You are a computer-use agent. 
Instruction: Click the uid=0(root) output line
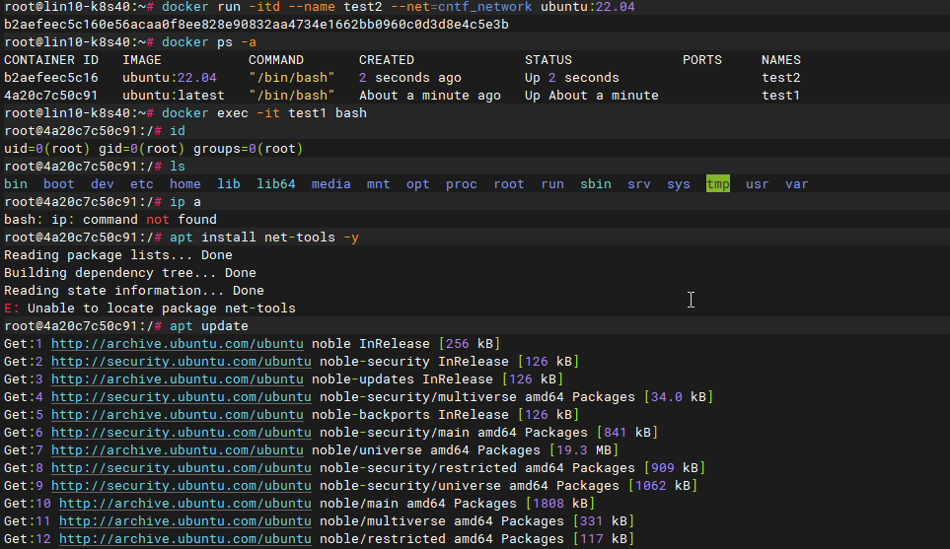point(153,148)
